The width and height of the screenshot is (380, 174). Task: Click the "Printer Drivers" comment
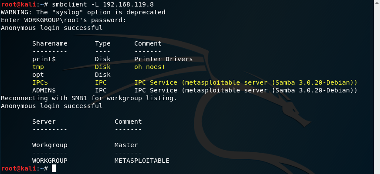pyautogui.click(x=163, y=59)
